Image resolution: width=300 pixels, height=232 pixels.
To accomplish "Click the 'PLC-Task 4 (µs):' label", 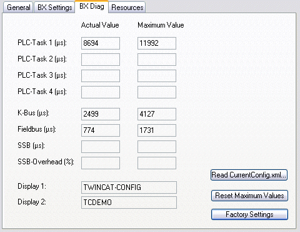I will pos(42,92).
